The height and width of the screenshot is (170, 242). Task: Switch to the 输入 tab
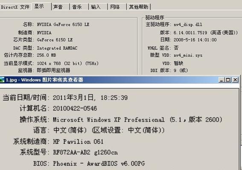coord(98,7)
